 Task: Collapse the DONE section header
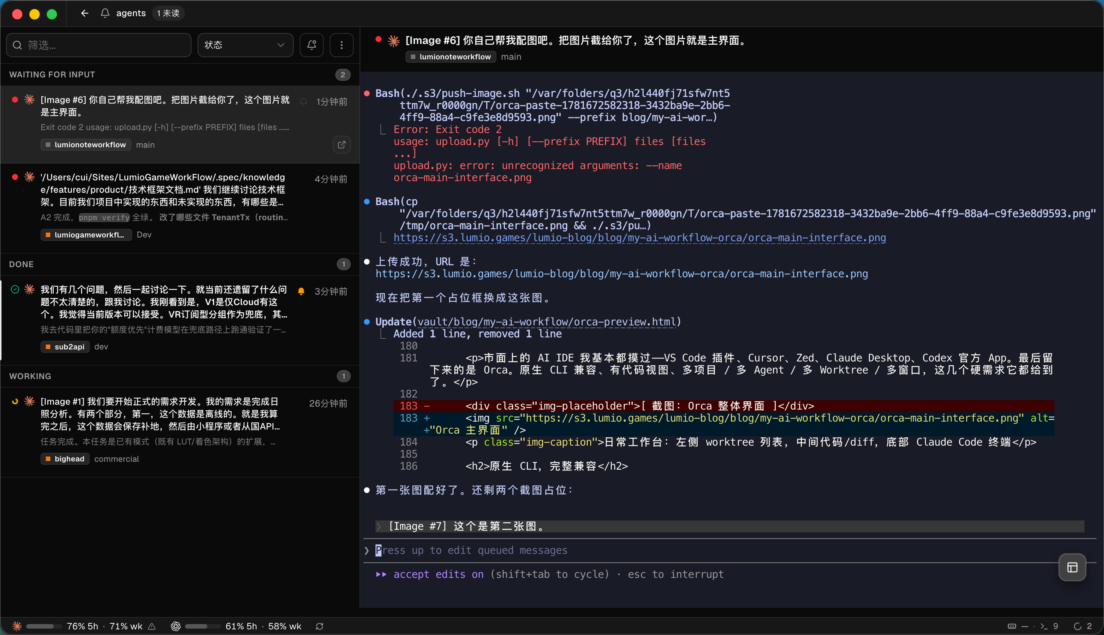coord(180,264)
